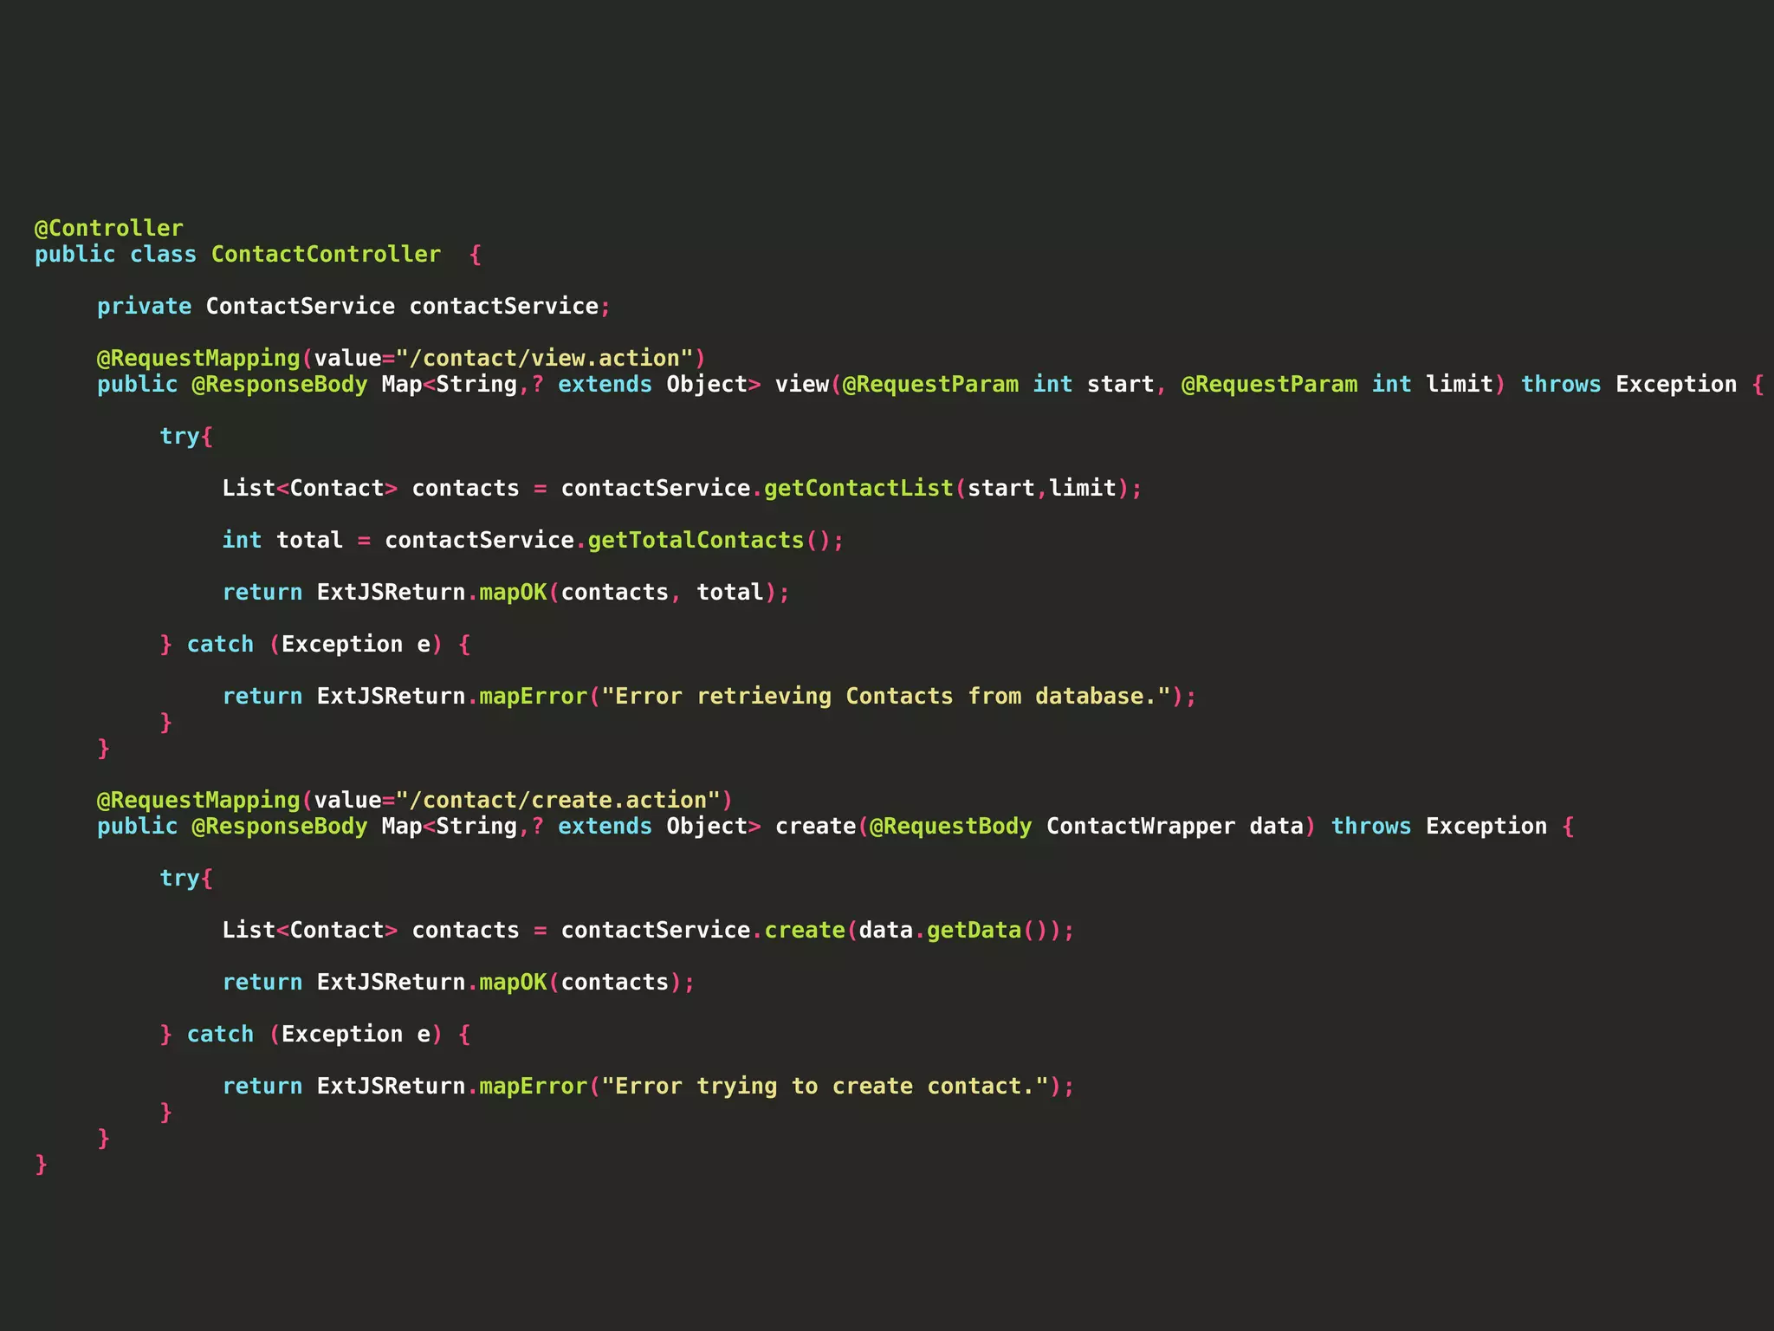
Task: Click the "Error trying to create contact." string
Action: tap(825, 1086)
